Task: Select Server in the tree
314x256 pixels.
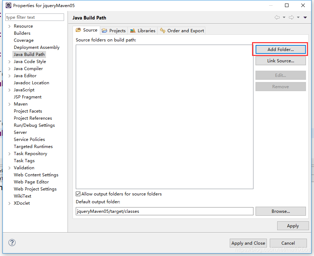Action: click(20, 132)
